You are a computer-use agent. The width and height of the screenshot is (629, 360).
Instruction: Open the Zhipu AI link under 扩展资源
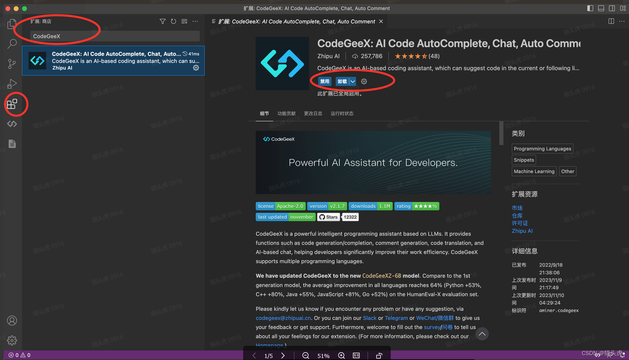click(x=522, y=231)
